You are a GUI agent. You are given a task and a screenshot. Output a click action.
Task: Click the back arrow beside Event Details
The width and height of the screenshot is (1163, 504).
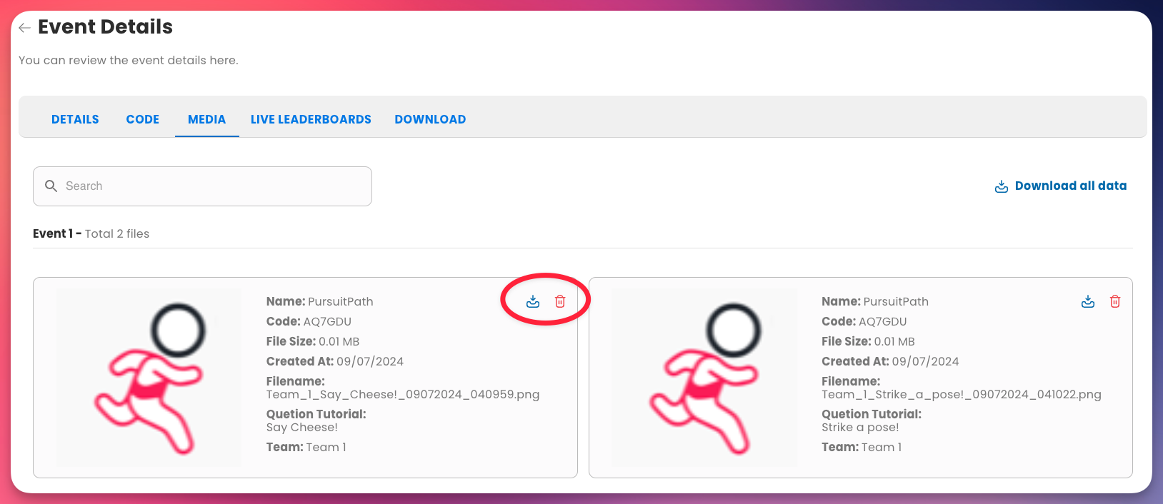click(x=24, y=28)
